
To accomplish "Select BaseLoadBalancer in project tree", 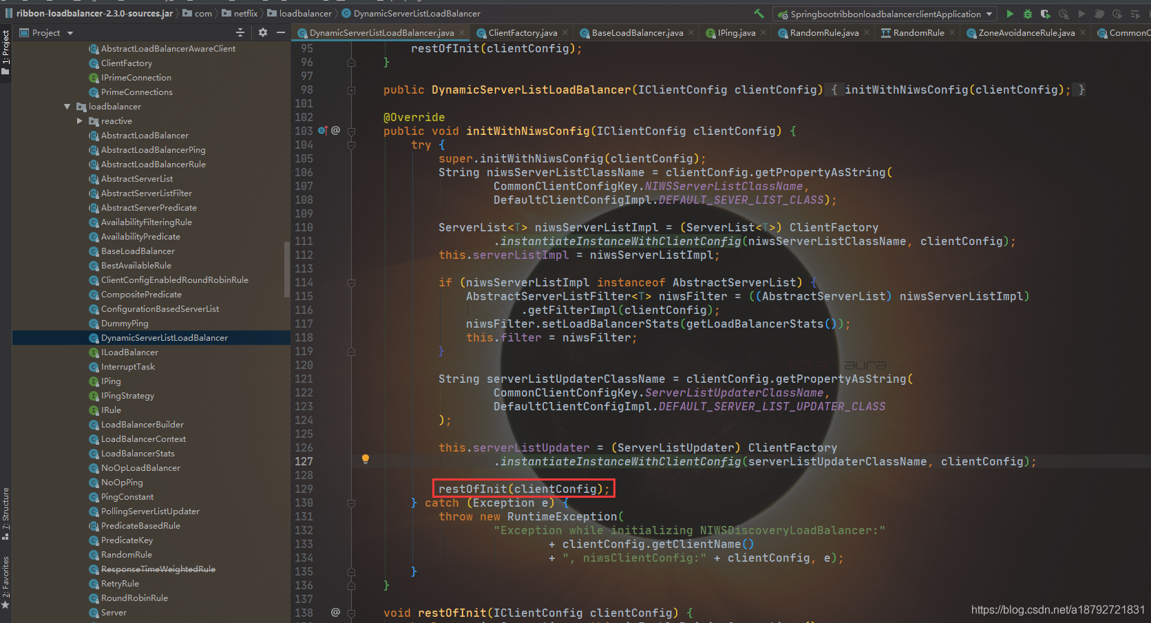I will coord(138,251).
